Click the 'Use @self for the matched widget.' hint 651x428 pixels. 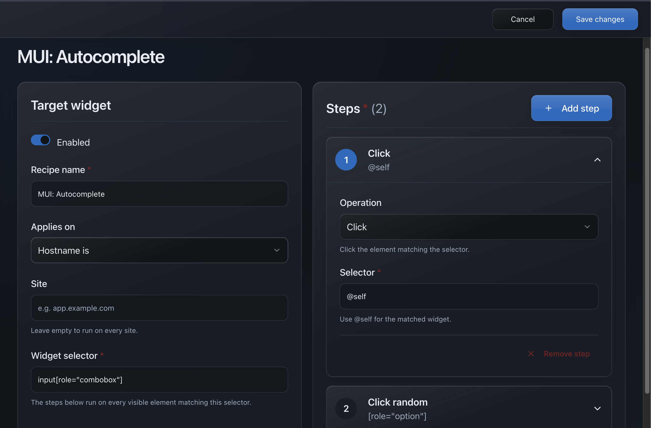[x=395, y=319]
